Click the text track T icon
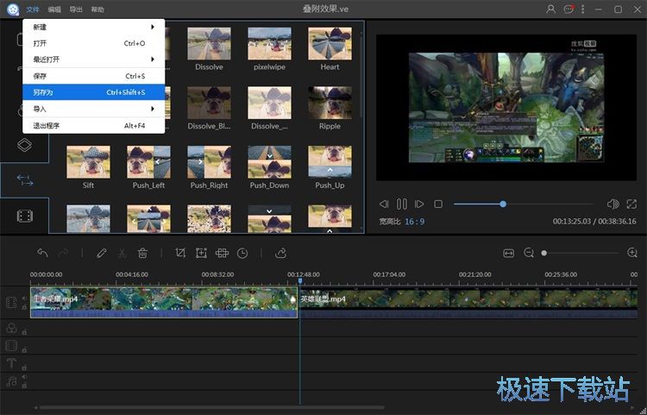Screen dimensions: 647x415 tap(11, 363)
